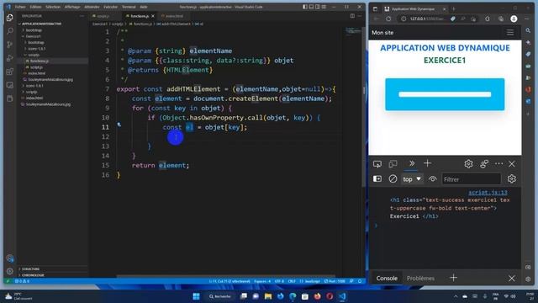This screenshot has height=303, width=538.
Task: Add a DevTools tool with the plus icon
Action: (x=427, y=163)
